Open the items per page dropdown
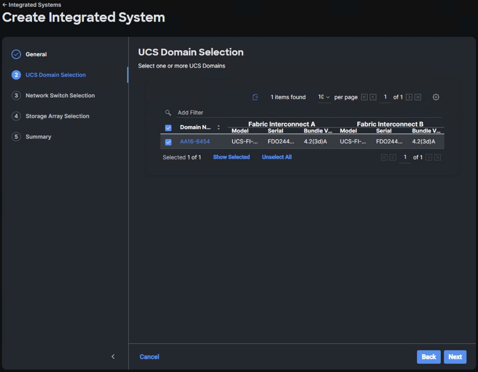 (x=324, y=97)
